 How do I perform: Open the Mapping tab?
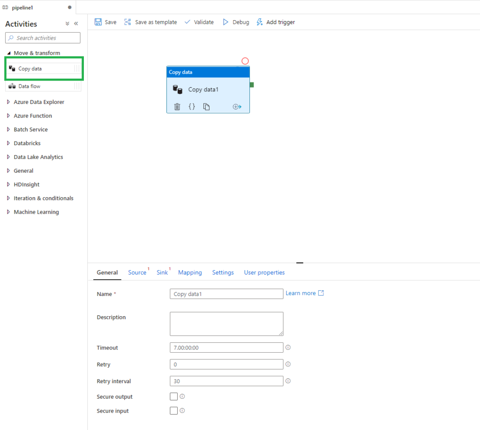pos(190,273)
